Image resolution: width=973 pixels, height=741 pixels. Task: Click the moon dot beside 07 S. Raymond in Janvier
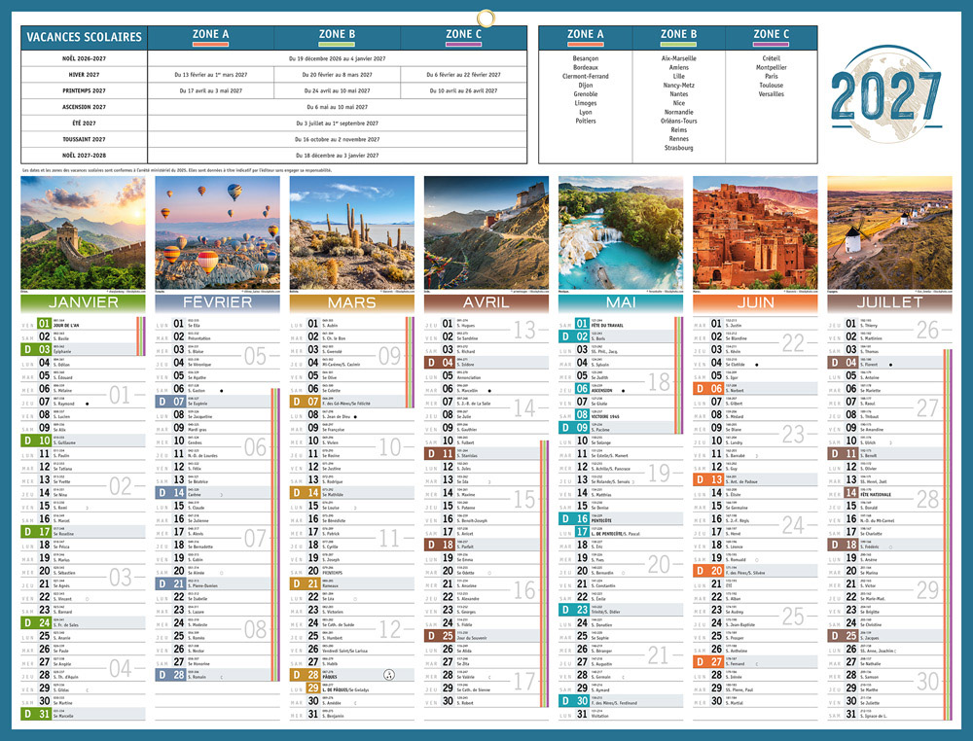(x=87, y=404)
